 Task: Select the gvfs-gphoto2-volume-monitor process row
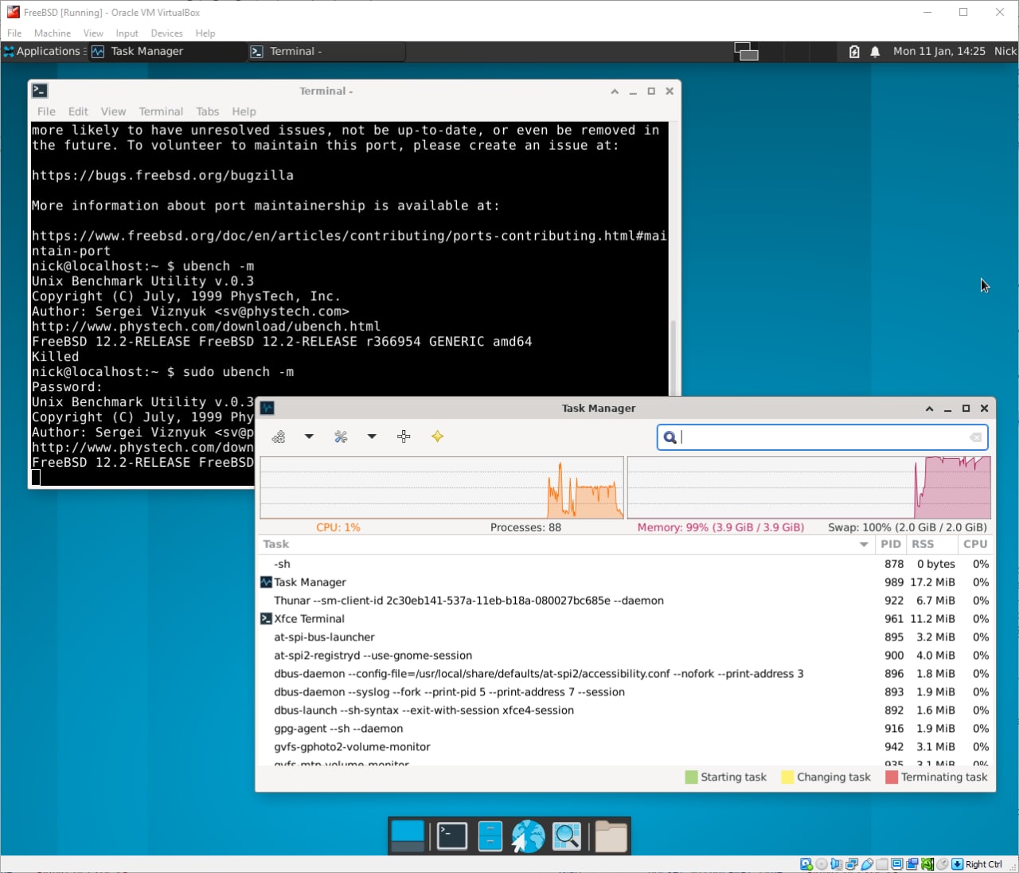click(625, 747)
